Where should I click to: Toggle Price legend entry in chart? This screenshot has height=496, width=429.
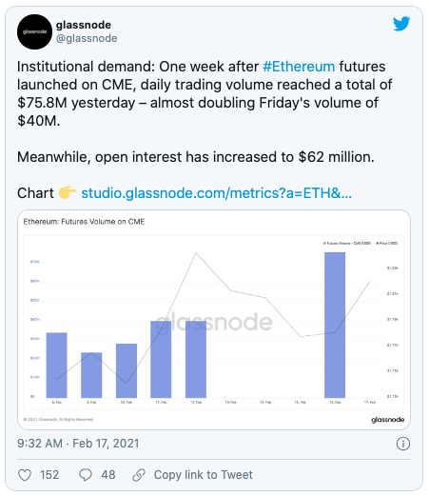[x=387, y=243]
